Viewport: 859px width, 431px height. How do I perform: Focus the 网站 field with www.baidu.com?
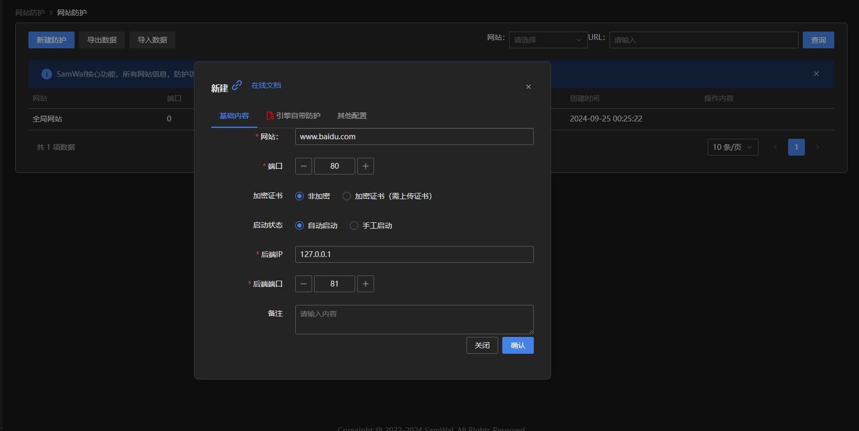415,137
